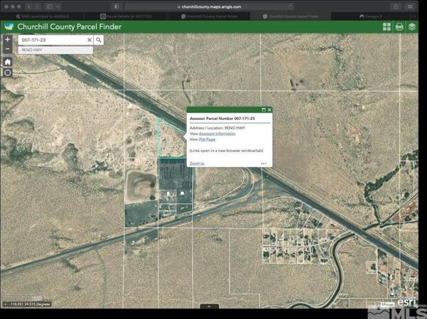This screenshot has width=427, height=319.
Task: Click the search magnifier button
Action: coord(99,40)
